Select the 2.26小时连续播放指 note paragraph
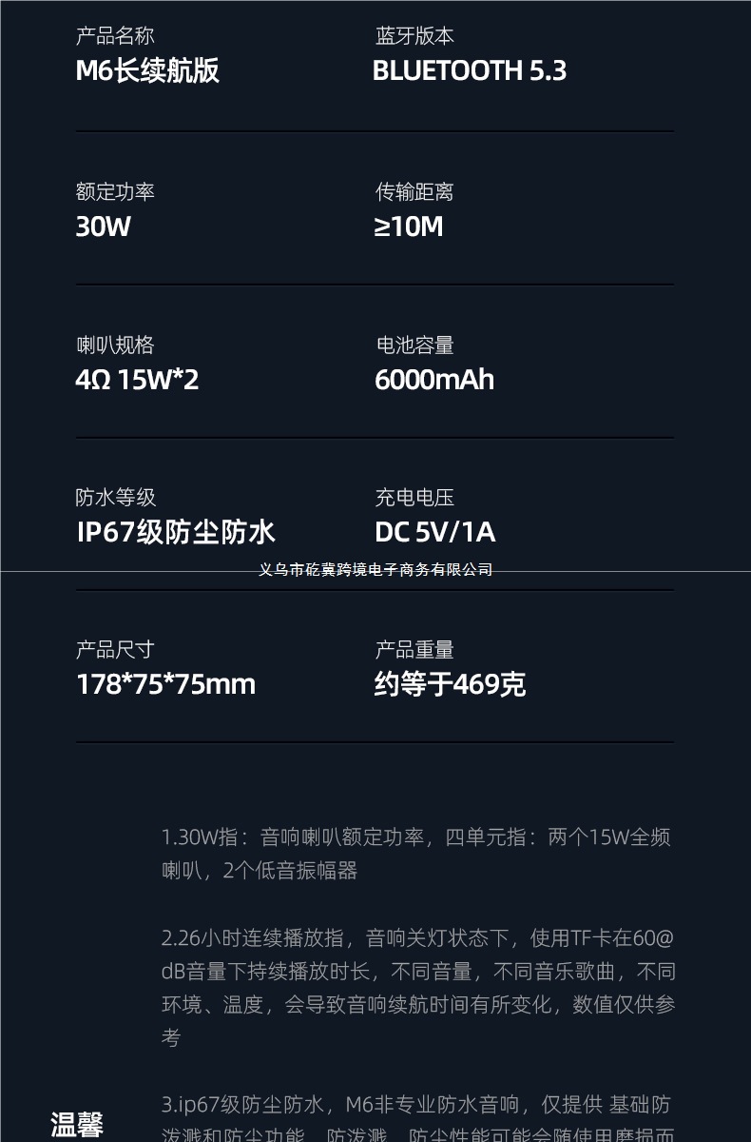This screenshot has width=751, height=1142. [x=418, y=988]
